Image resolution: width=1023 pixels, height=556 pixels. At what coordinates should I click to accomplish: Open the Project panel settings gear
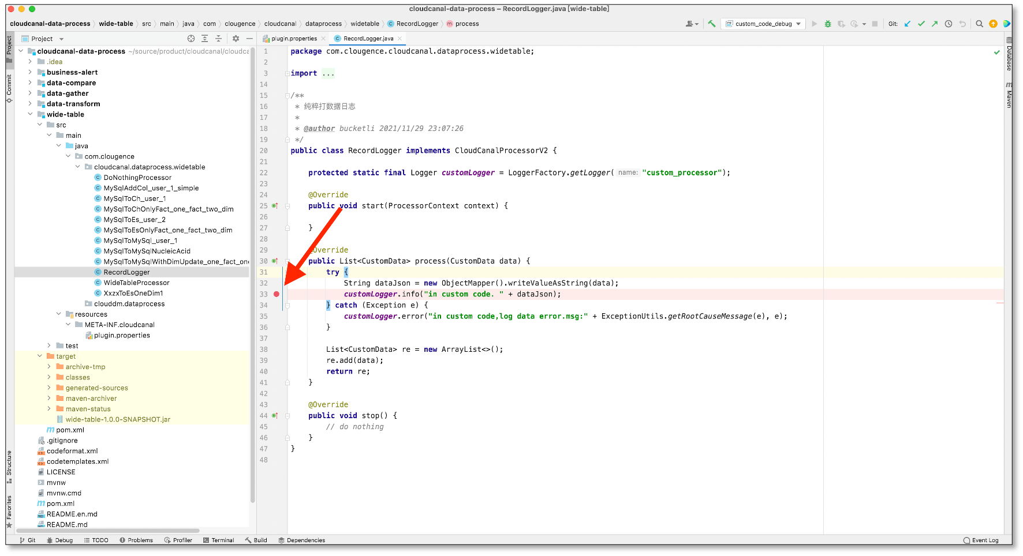236,39
